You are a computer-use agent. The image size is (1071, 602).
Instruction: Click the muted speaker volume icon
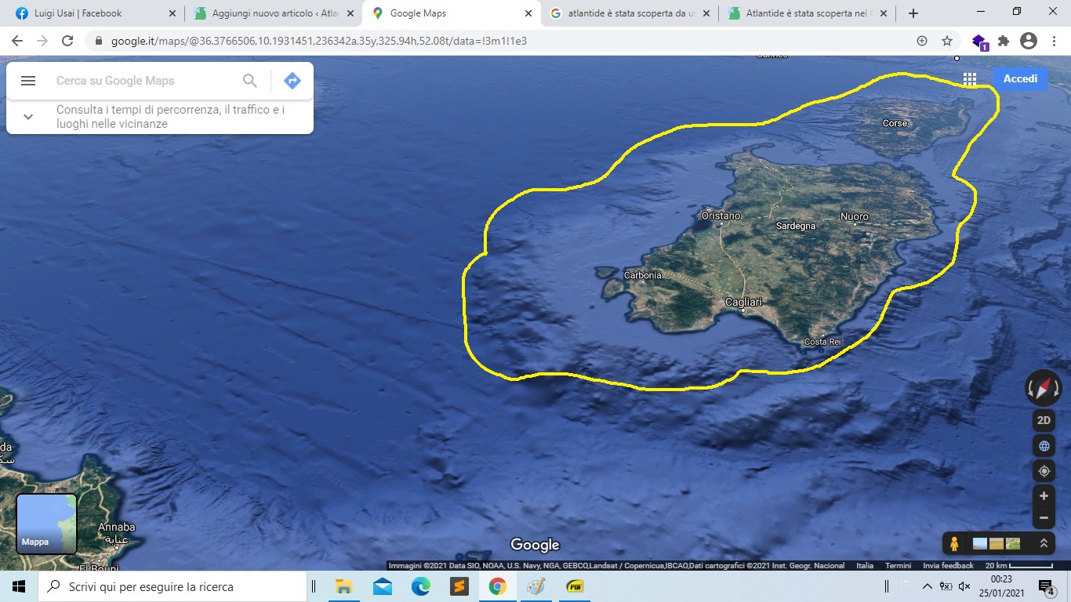pyautogui.click(x=964, y=586)
